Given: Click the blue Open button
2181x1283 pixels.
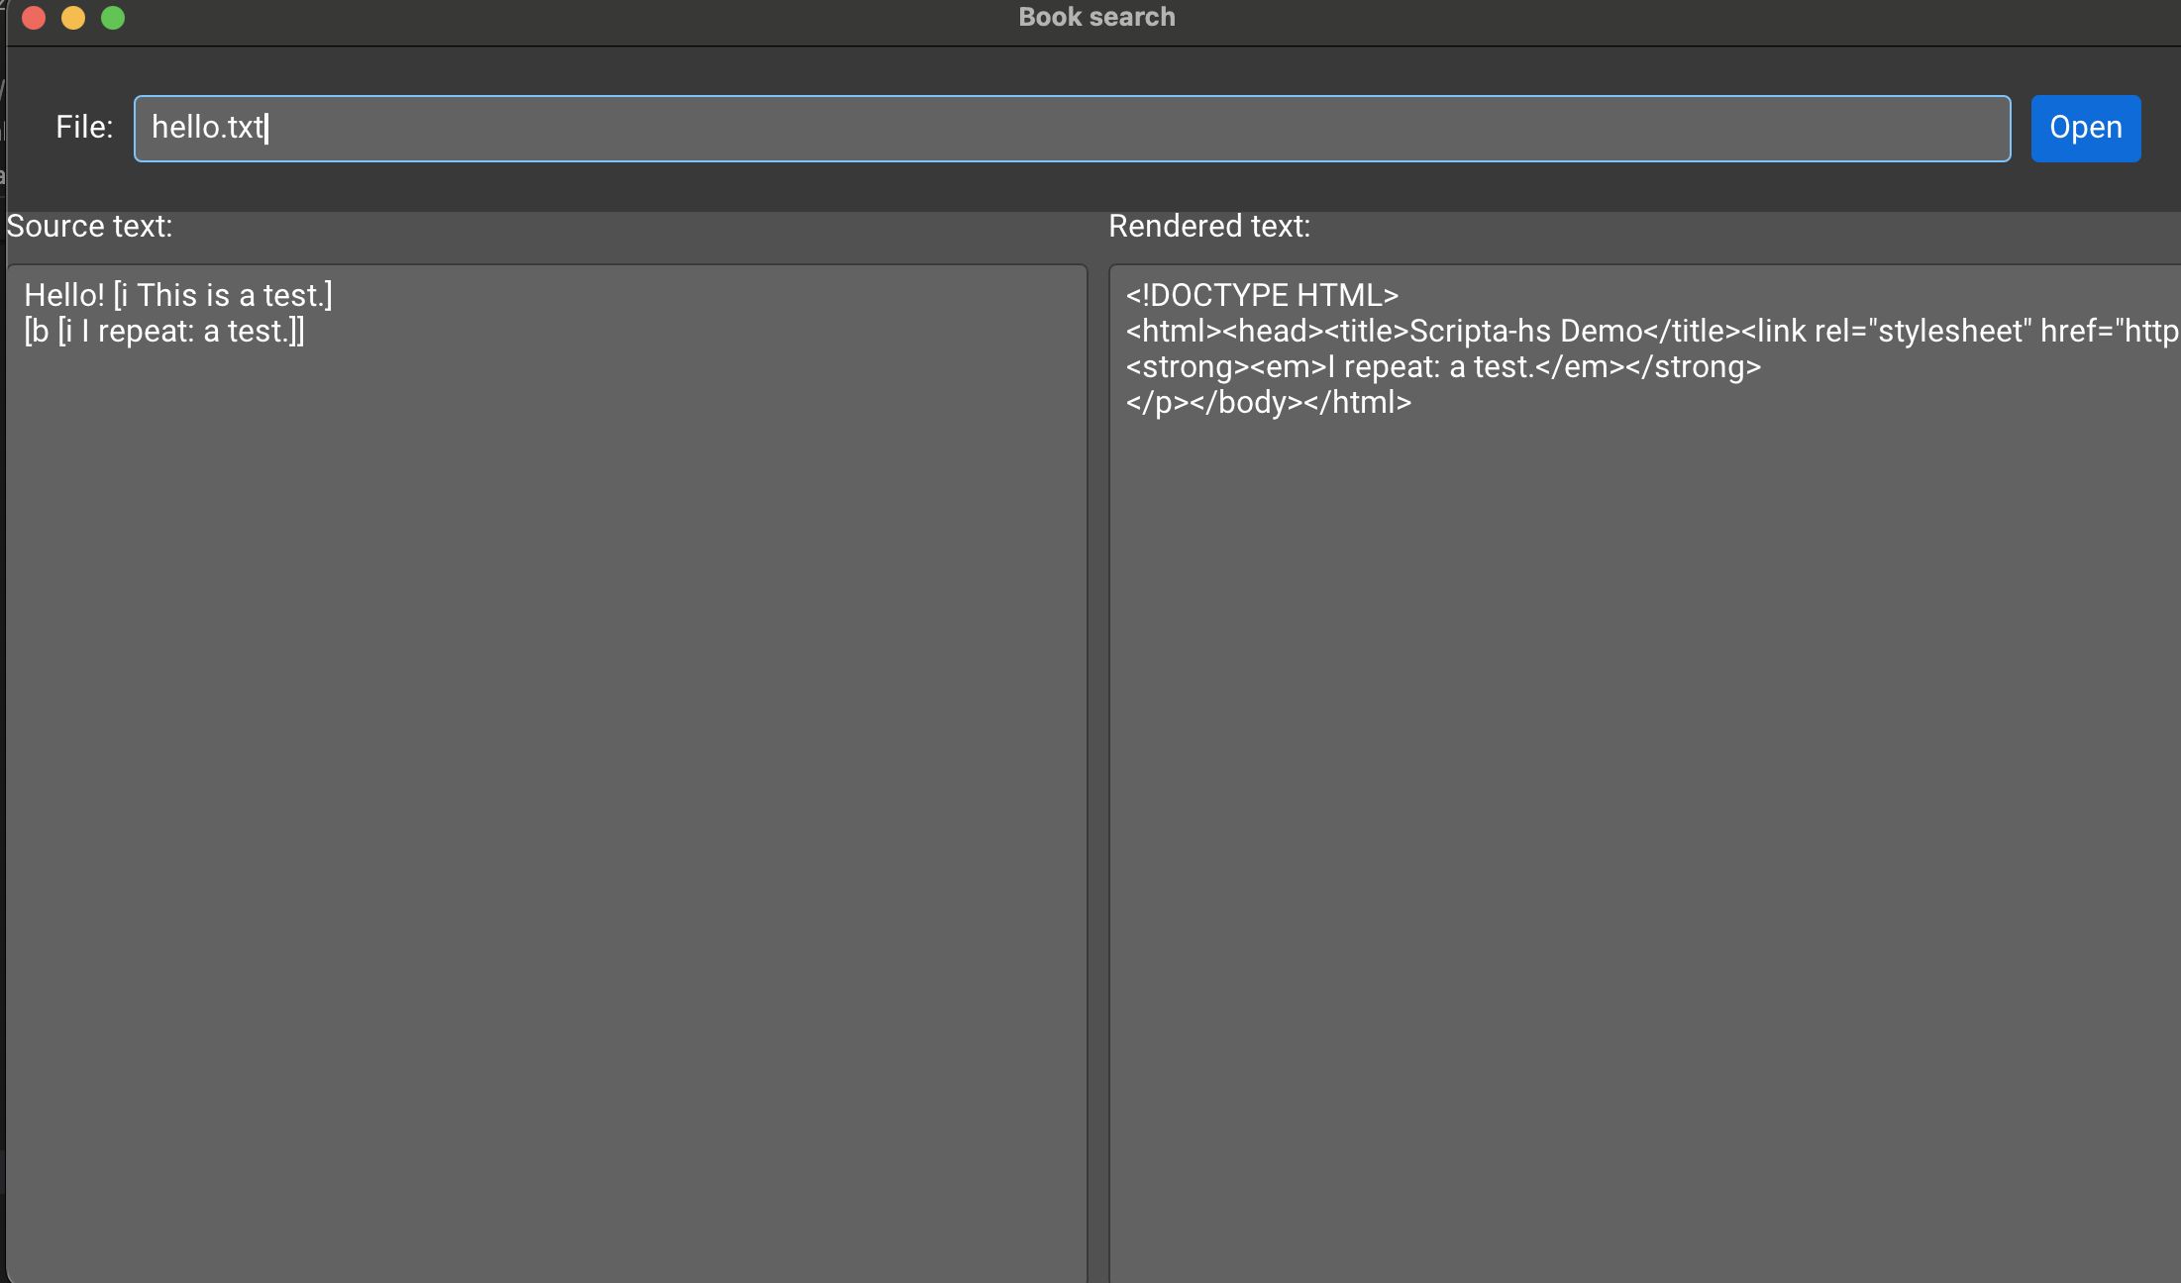Looking at the screenshot, I should pos(2085,129).
